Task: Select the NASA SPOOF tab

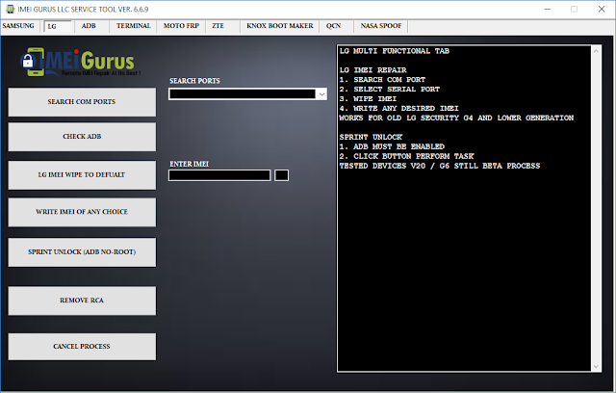Action: click(x=381, y=26)
